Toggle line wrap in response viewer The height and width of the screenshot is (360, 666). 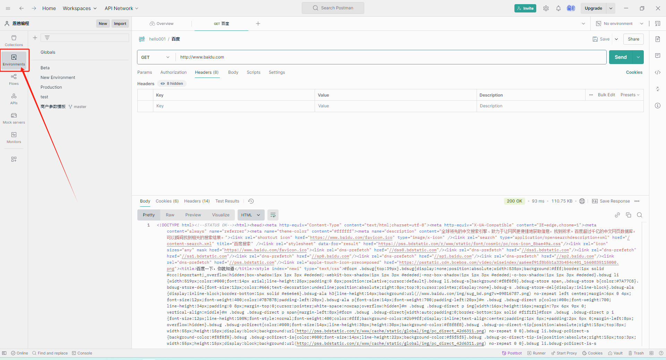coord(273,215)
